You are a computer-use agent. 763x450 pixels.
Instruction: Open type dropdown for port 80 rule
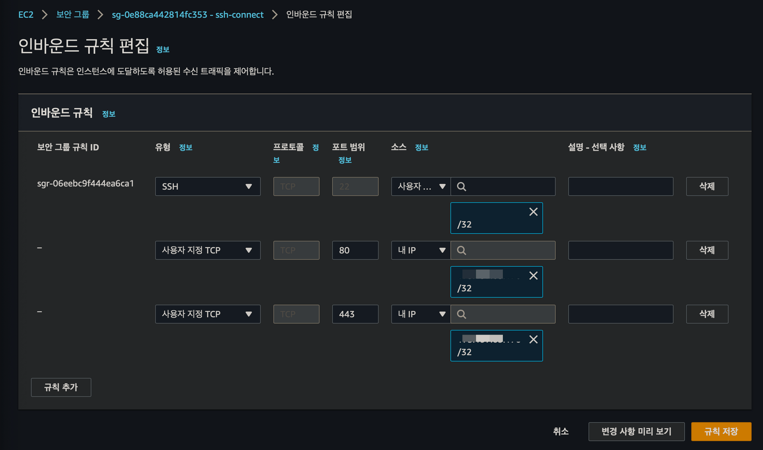point(208,250)
